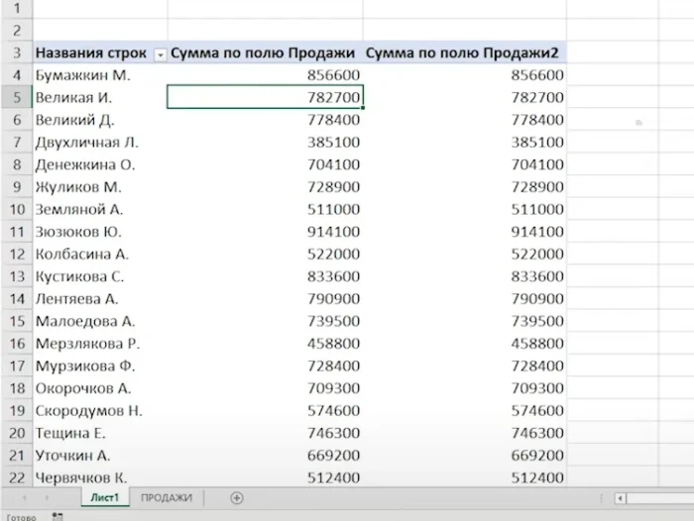Select the Зюзюков Ю. name cell
694x521 pixels.
coord(99,231)
